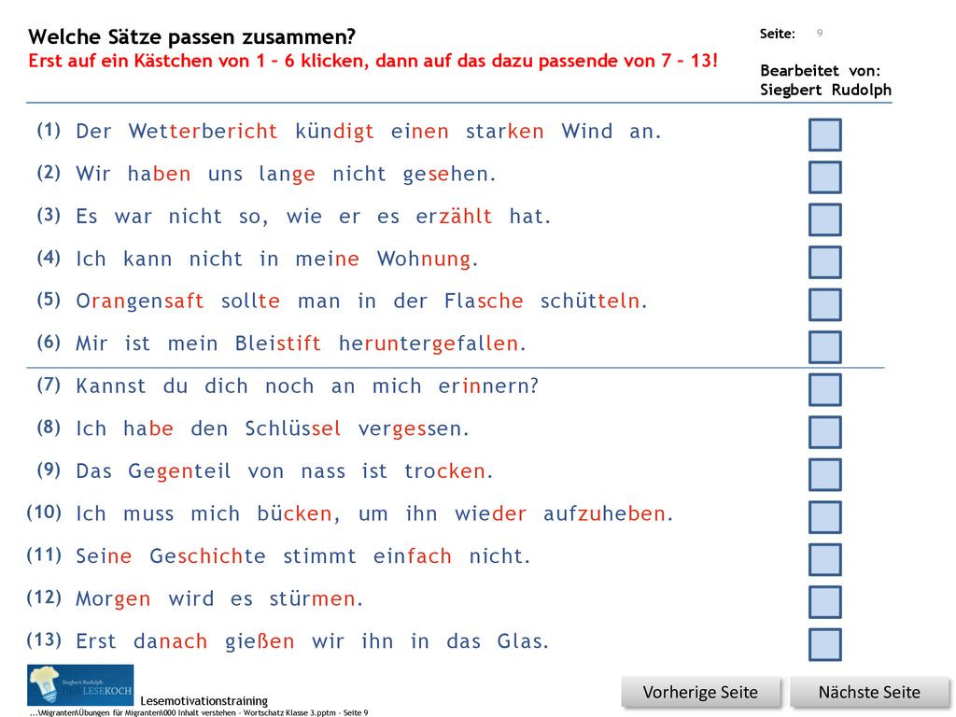Click the page number 9 field

click(x=820, y=33)
